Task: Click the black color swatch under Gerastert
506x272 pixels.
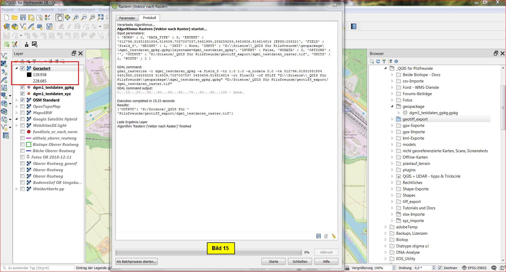Action: click(x=29, y=75)
